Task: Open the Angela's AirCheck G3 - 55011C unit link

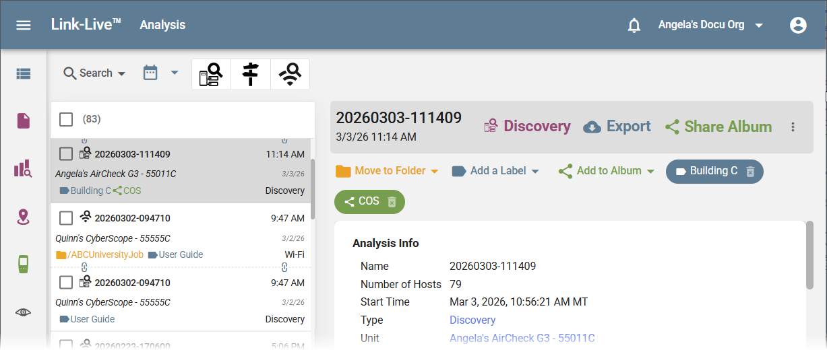Action: (522, 338)
